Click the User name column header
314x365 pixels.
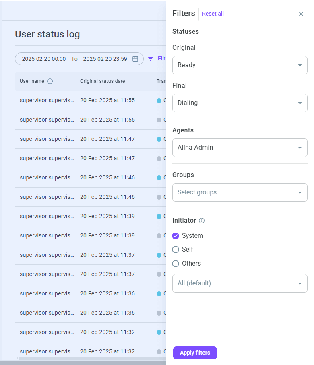point(32,81)
